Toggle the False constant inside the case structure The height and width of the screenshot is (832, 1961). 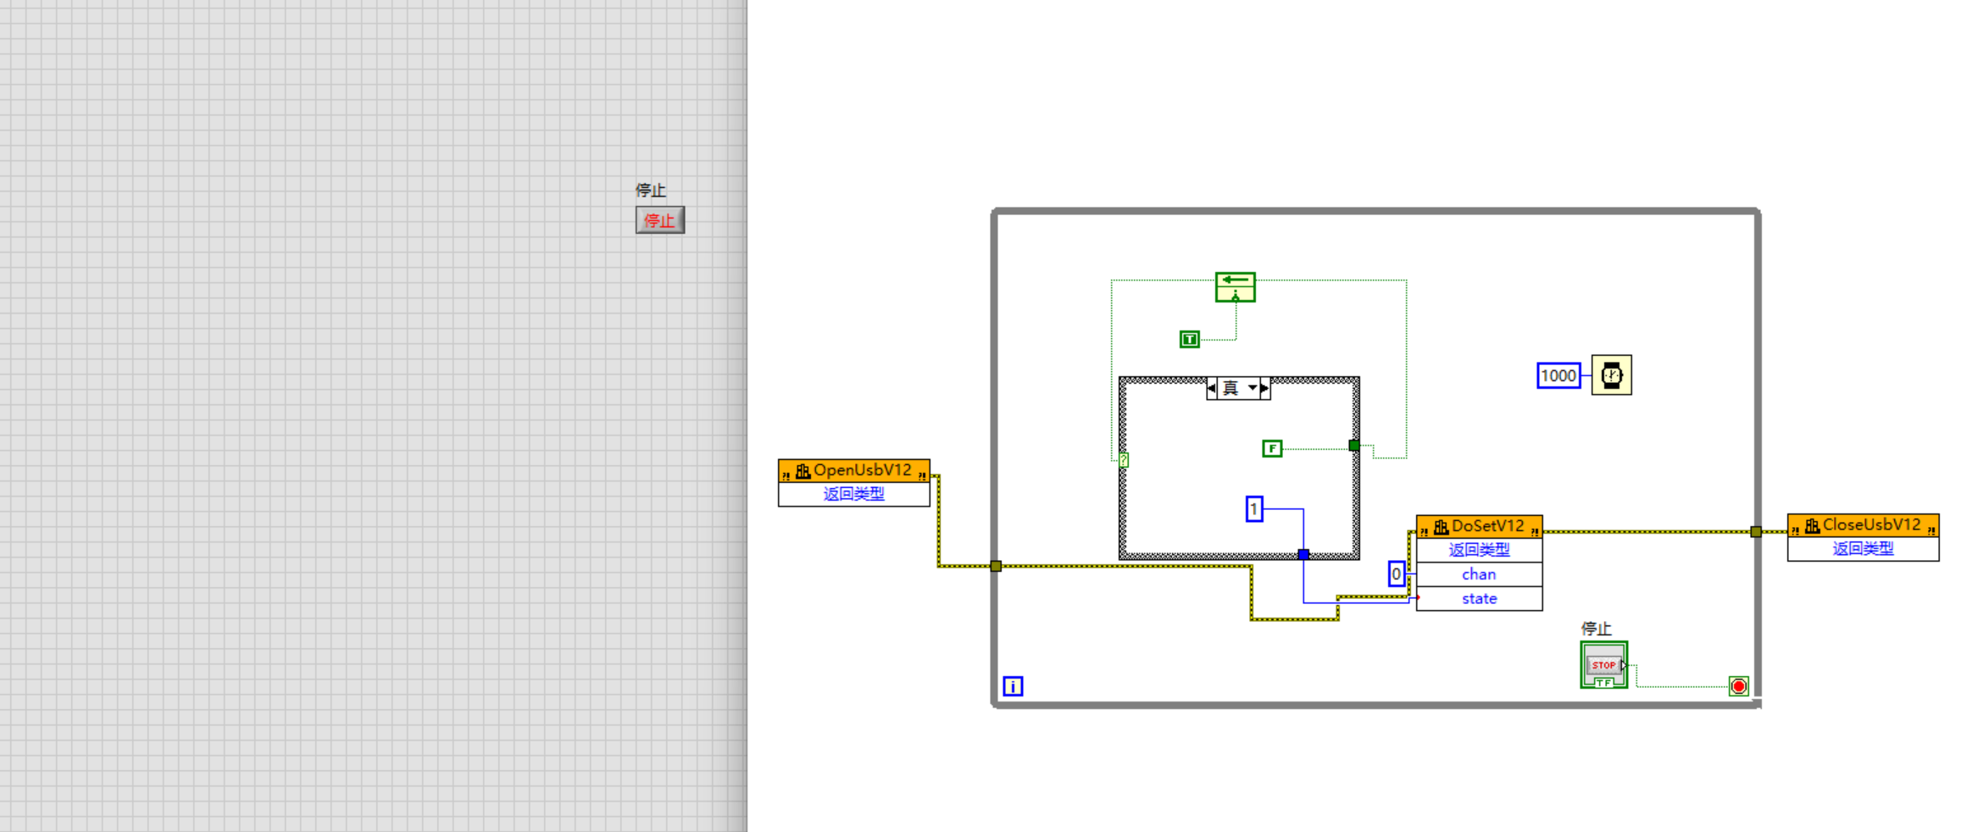coord(1270,448)
